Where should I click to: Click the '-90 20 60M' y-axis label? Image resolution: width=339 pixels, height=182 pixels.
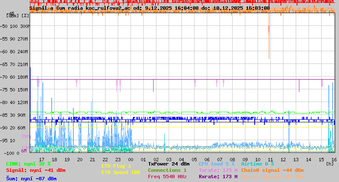(x=13, y=128)
